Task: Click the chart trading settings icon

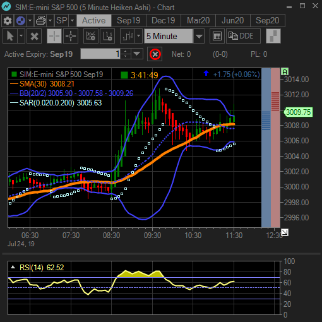Action: (107, 36)
